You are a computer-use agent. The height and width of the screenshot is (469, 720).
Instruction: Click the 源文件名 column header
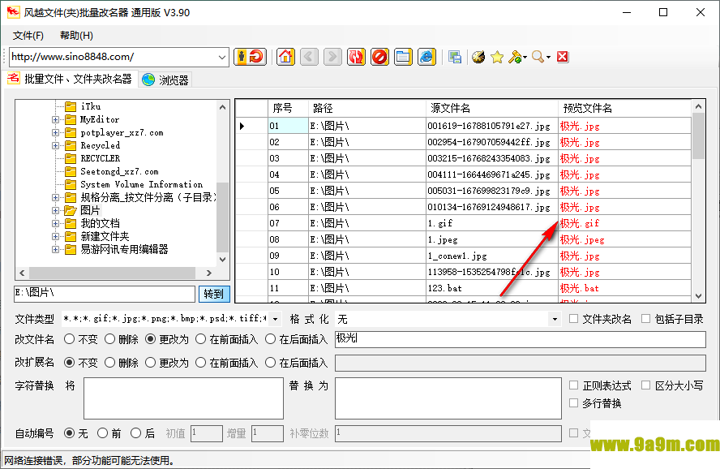[492, 109]
